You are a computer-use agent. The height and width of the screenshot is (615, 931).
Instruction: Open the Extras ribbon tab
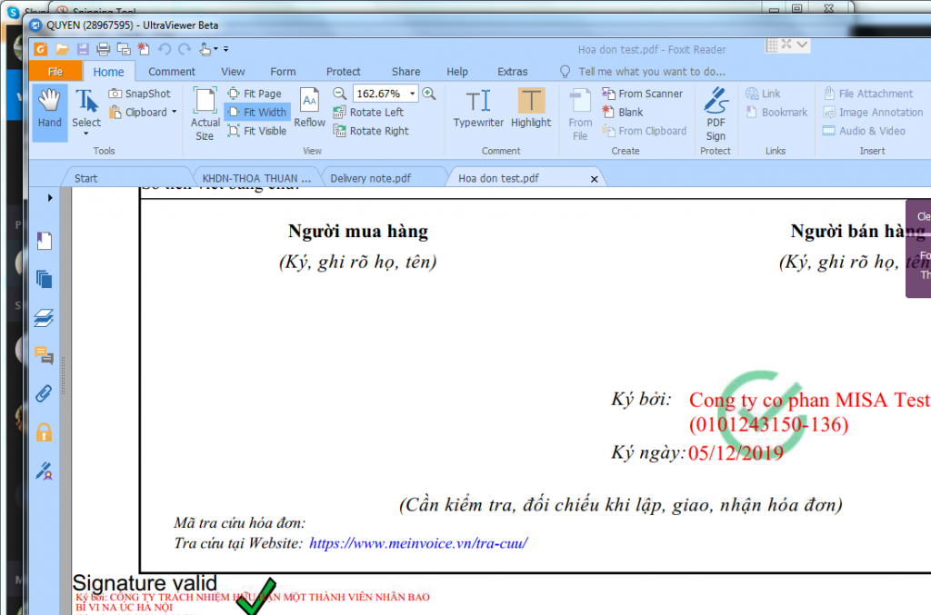(513, 72)
